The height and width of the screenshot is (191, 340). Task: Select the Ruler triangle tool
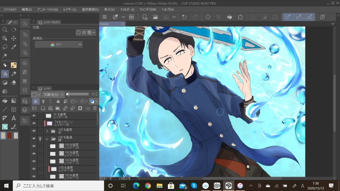5,118
